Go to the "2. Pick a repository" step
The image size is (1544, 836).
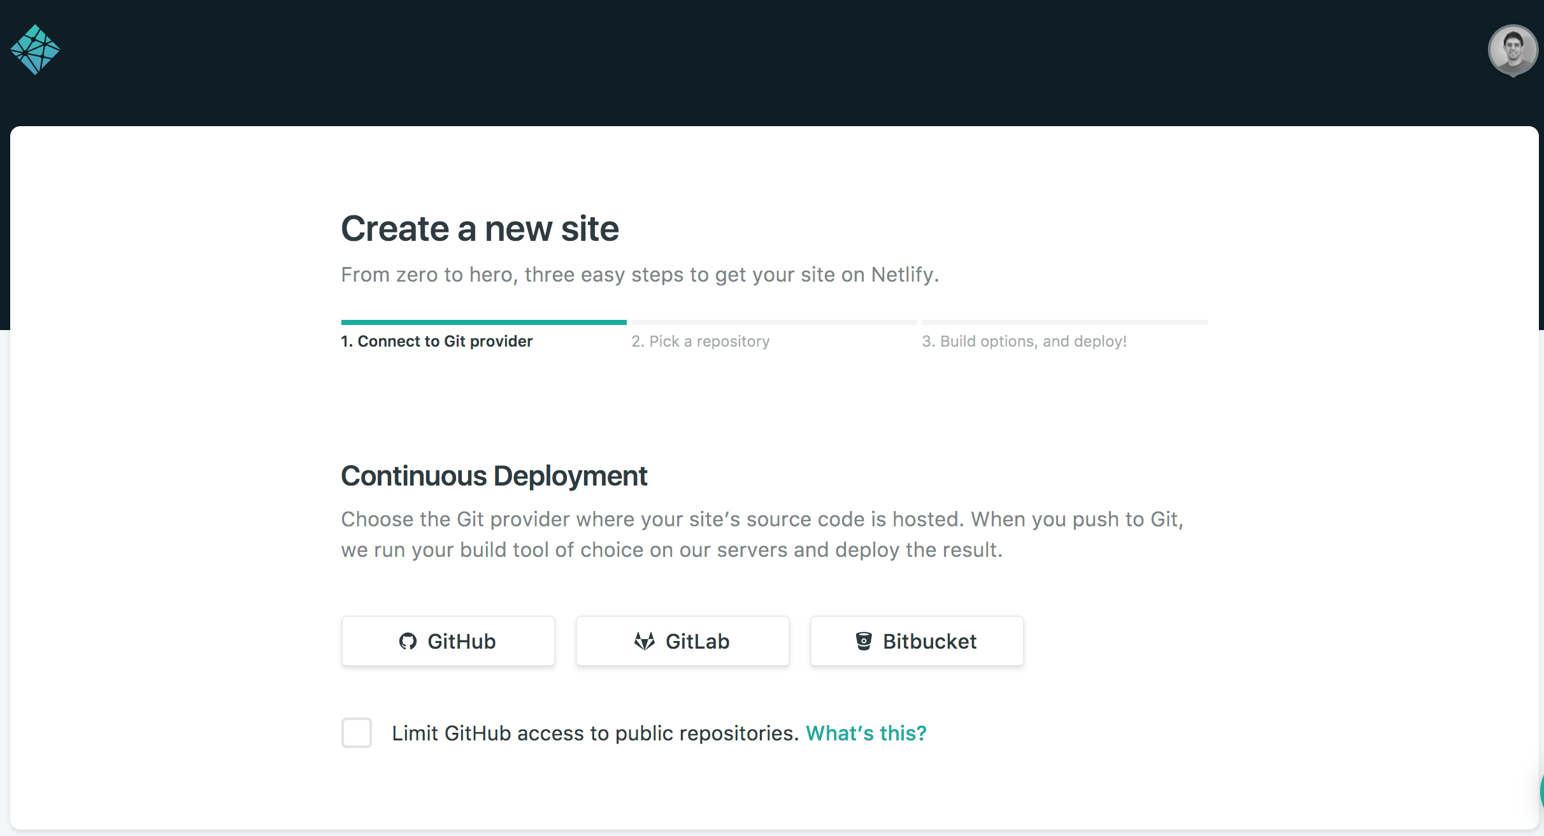(701, 342)
